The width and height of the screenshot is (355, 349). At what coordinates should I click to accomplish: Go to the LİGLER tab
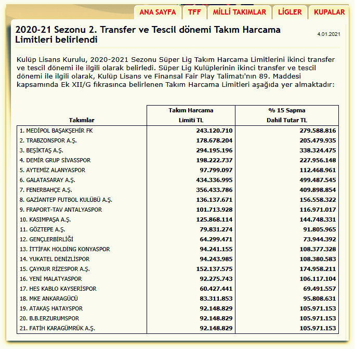click(290, 12)
